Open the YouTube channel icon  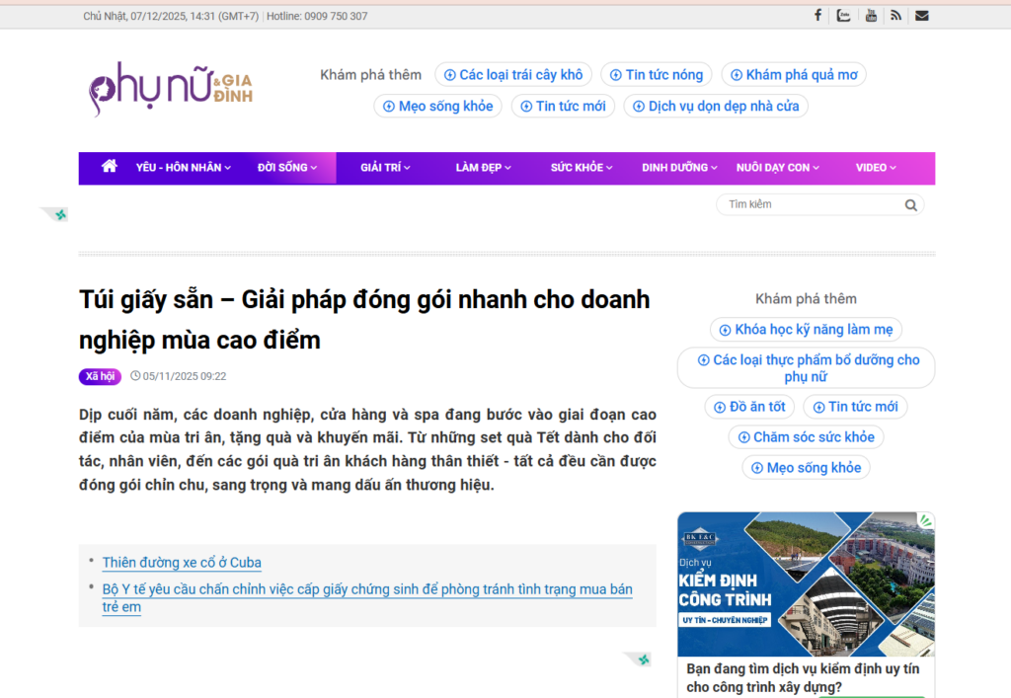point(871,15)
